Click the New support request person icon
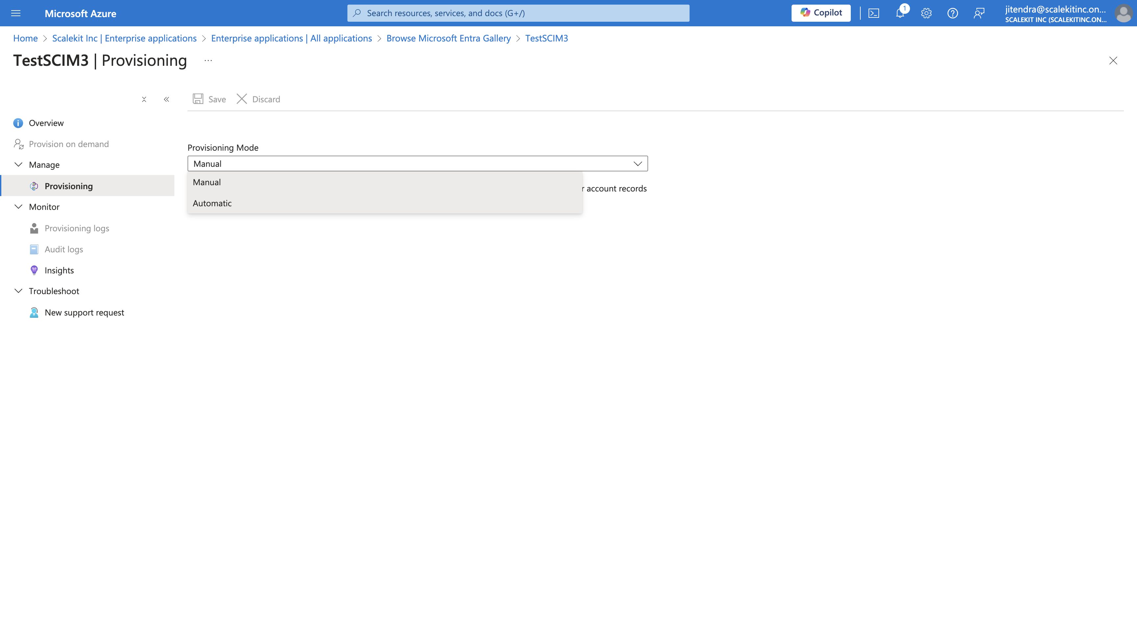1137x631 pixels. click(34, 313)
